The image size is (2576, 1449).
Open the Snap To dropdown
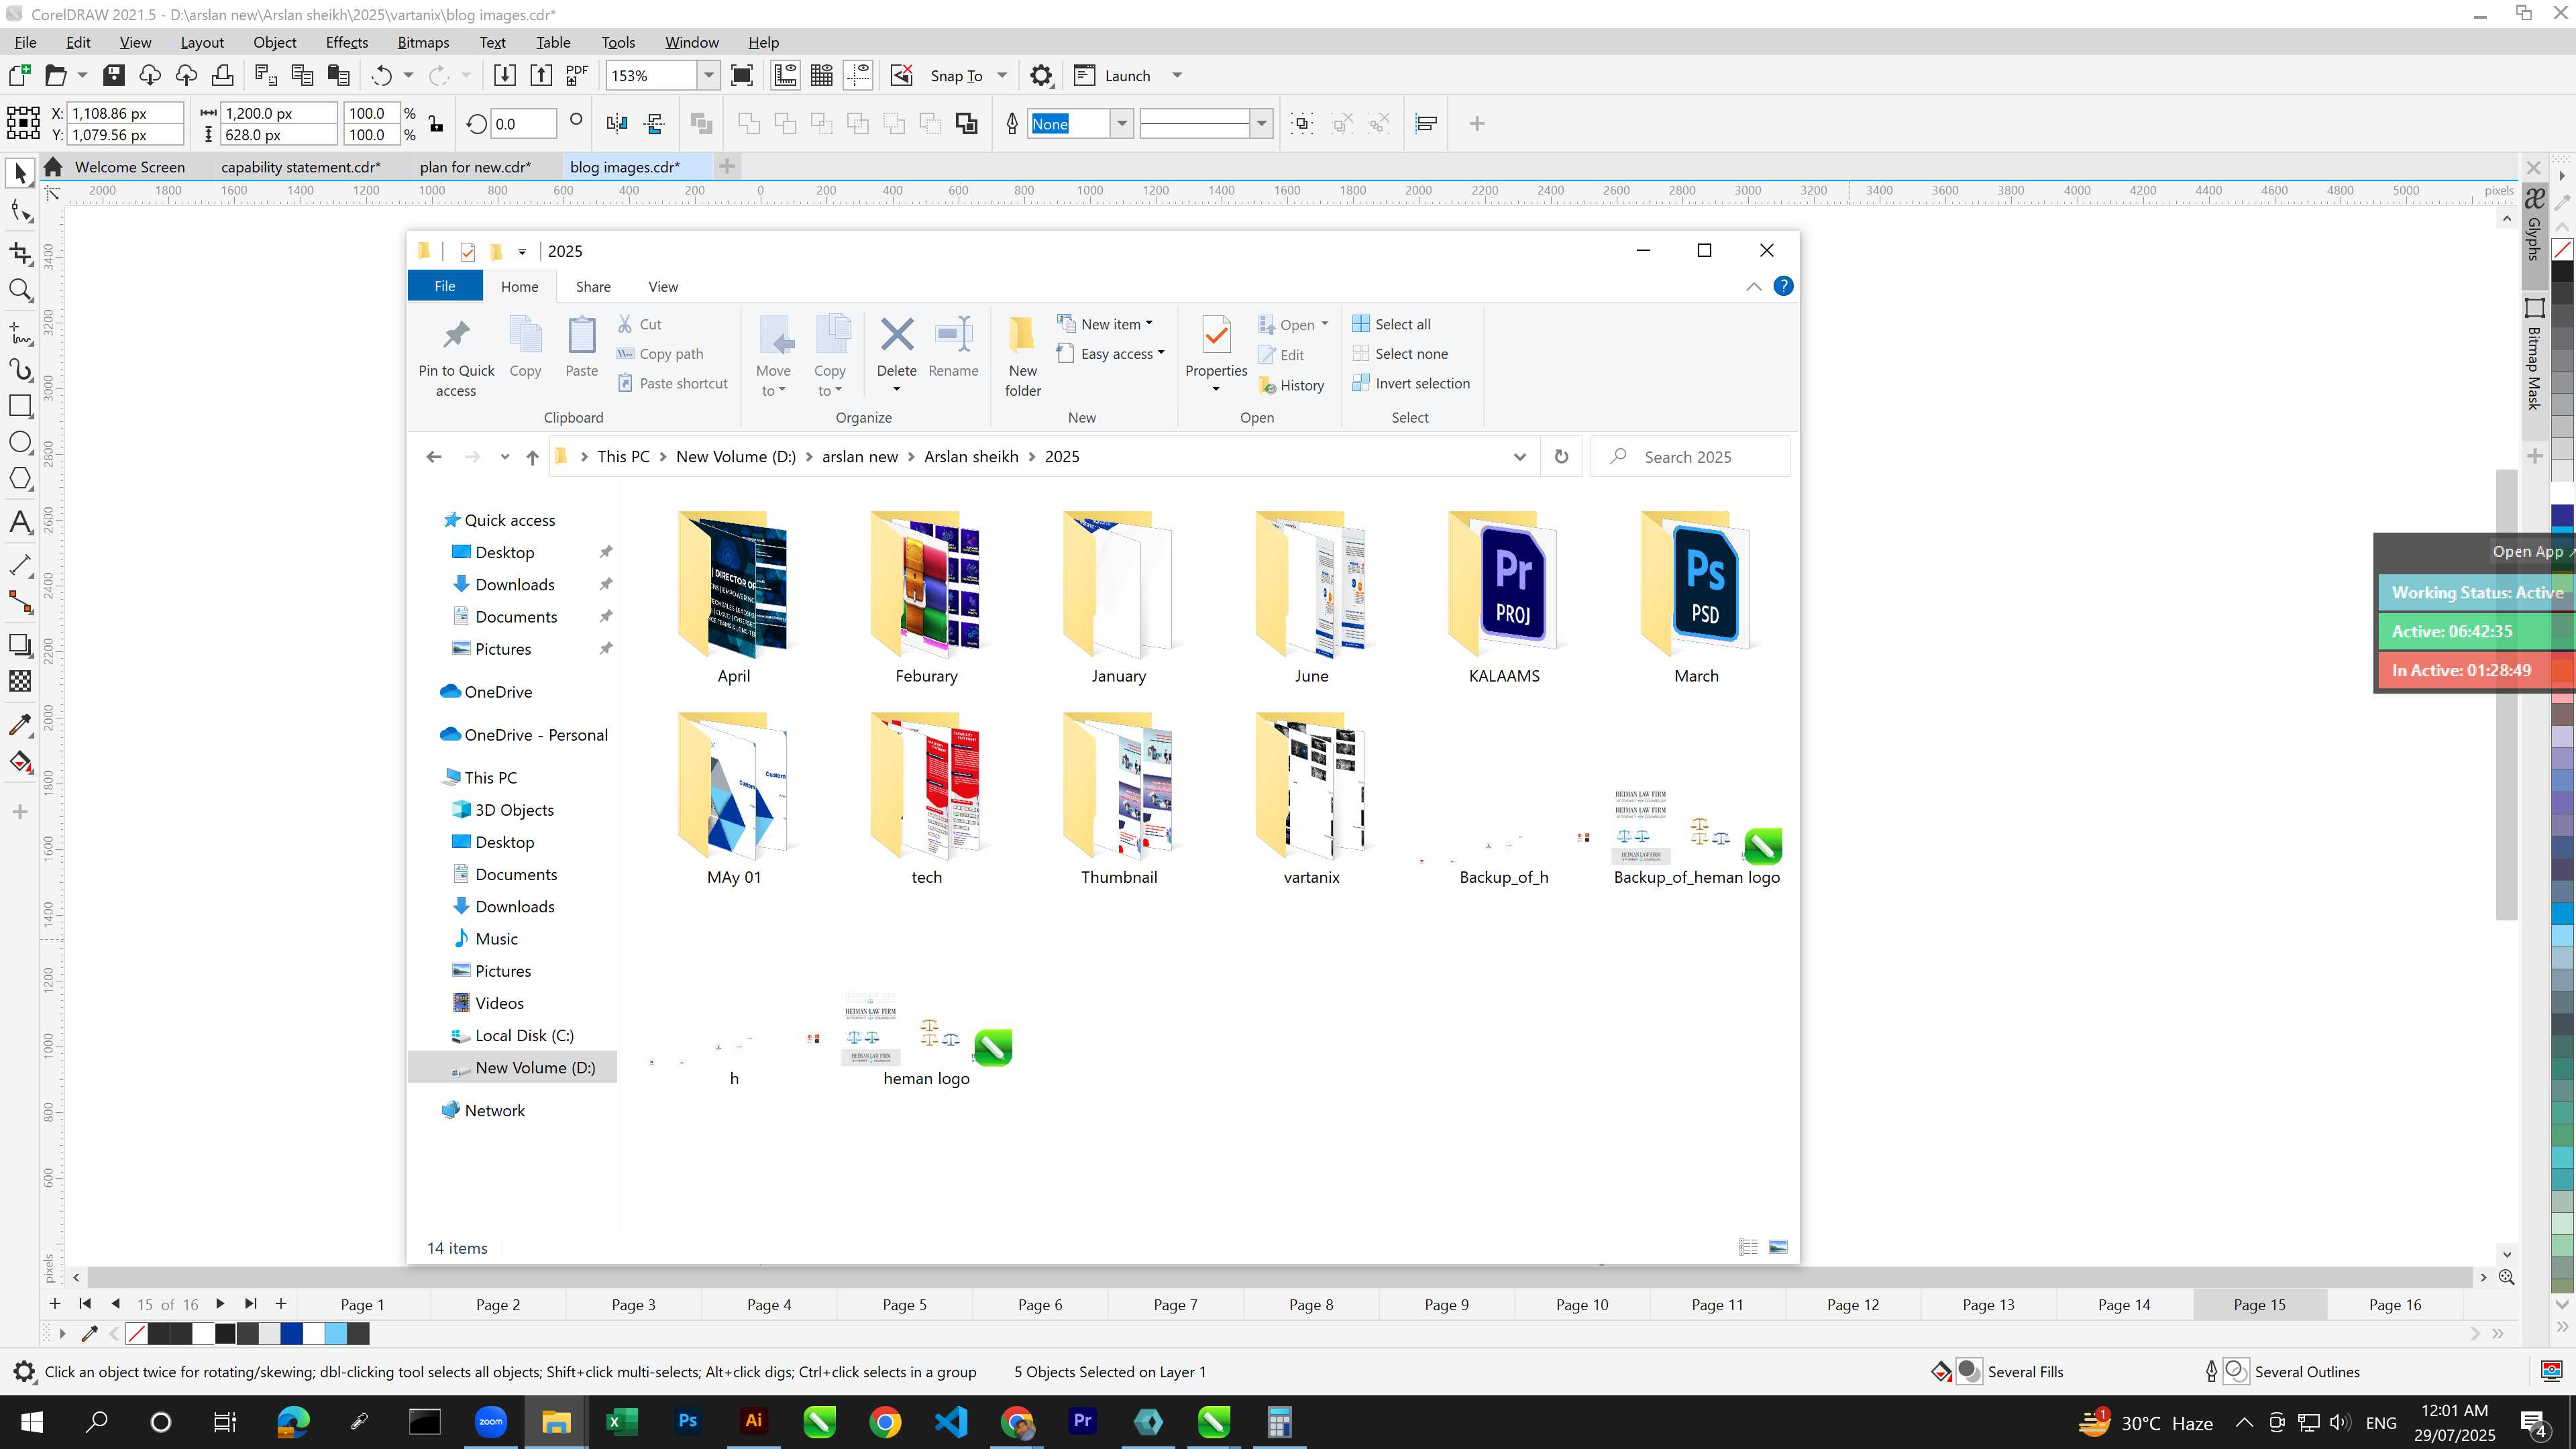click(1002, 75)
